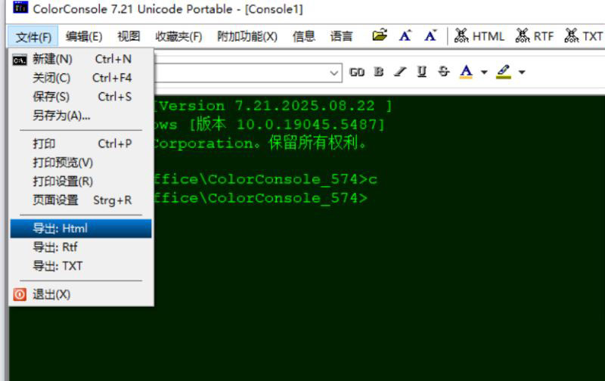Open the 收藏夹(F) menu

coord(178,36)
